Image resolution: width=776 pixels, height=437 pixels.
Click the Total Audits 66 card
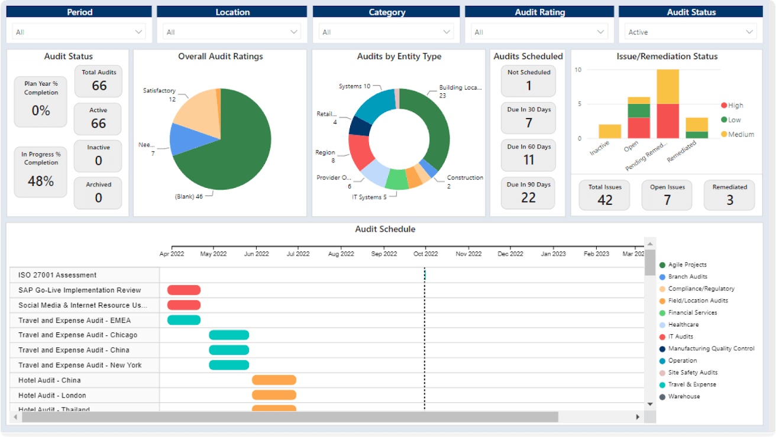click(x=98, y=81)
